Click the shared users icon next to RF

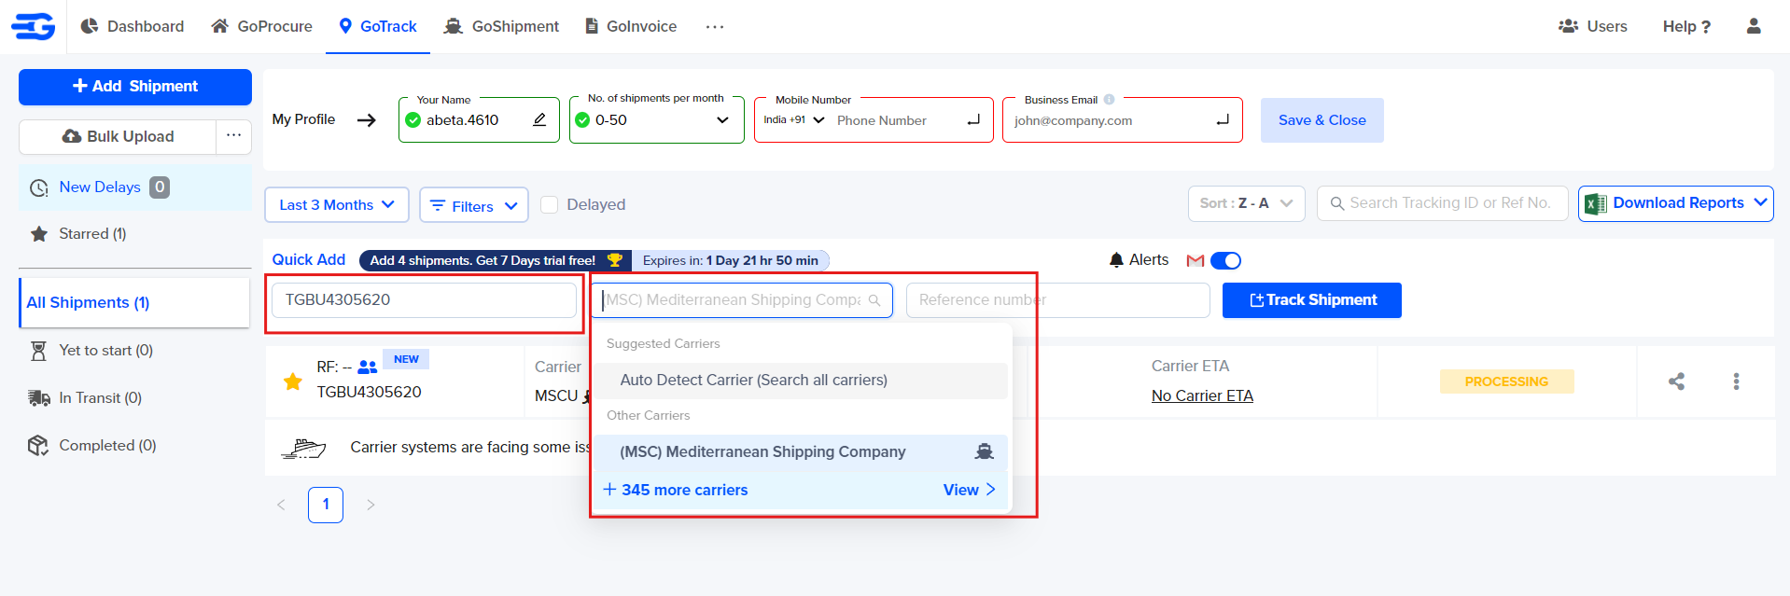click(368, 367)
